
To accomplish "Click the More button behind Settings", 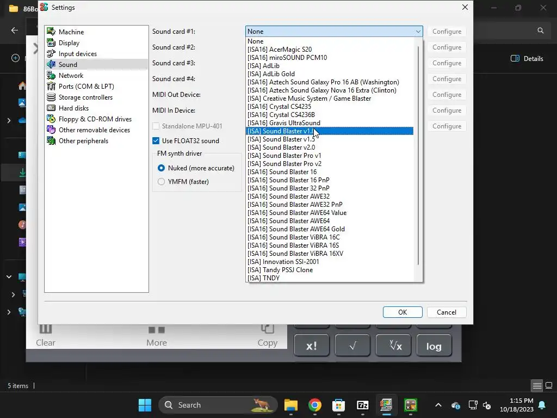I will pos(157,336).
